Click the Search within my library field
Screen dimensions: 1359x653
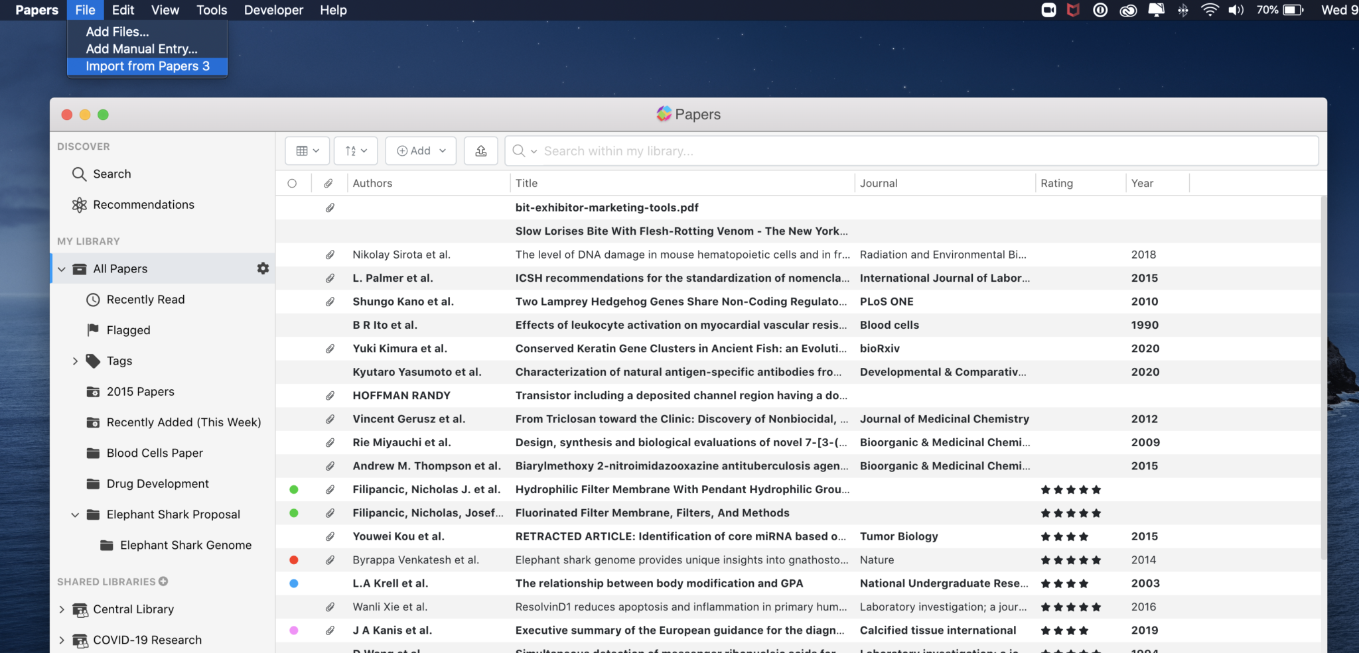pos(912,151)
